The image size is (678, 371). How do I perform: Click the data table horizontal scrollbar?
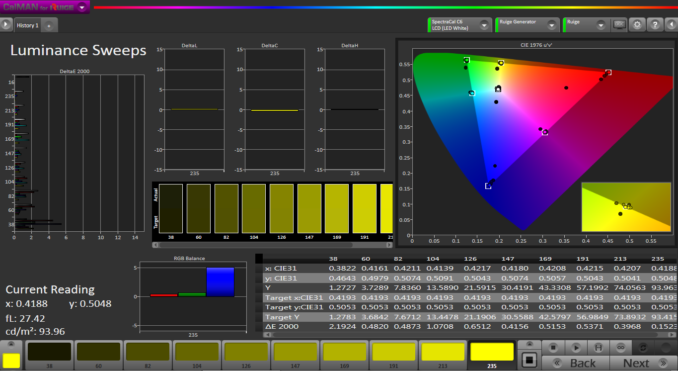click(467, 335)
